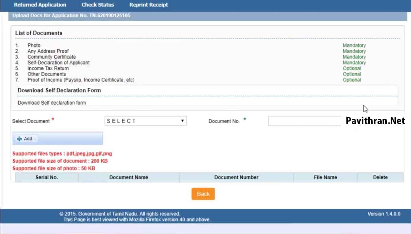
Task: Open the Returned Application tab
Action: pyautogui.click(x=40, y=5)
